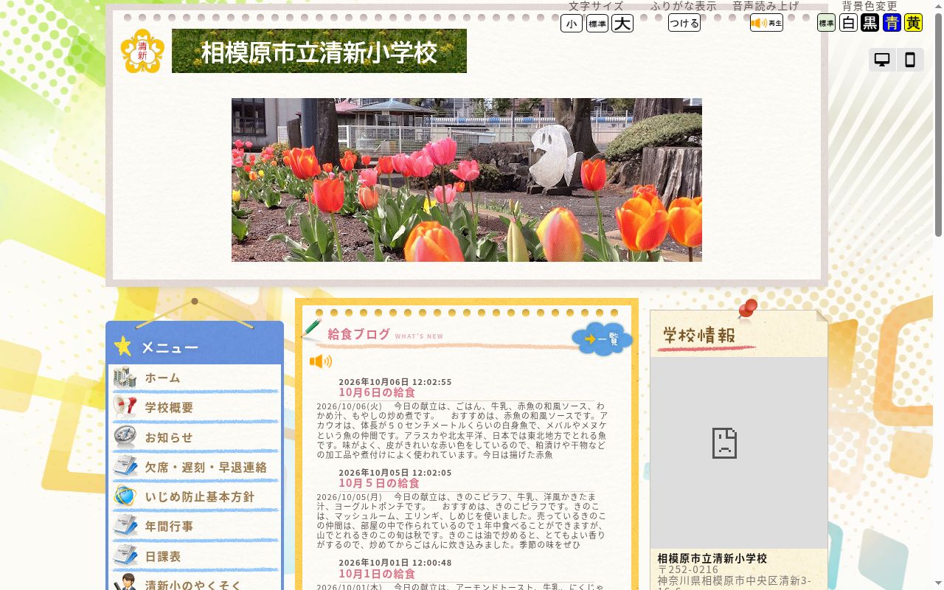Open お知らせ menu item
Viewport: 944px width, 590px height.
195,437
